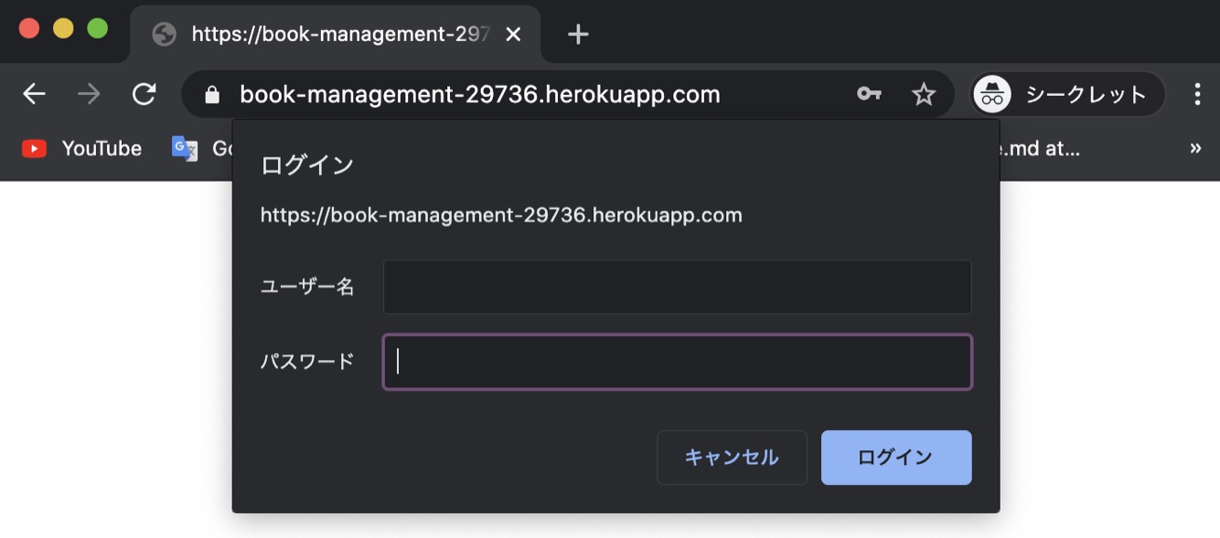
Task: Close the book-management tab
Action: click(513, 35)
